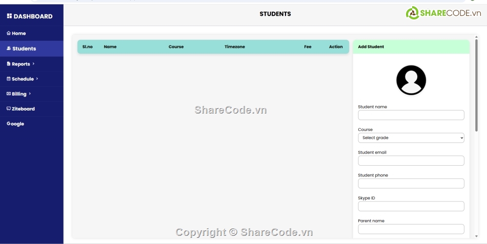Click into the Student email field

point(411,161)
